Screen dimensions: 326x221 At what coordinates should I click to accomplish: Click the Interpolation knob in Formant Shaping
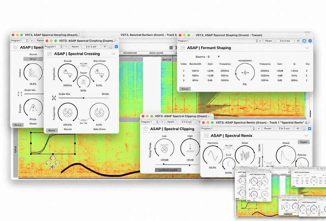pos(245,73)
